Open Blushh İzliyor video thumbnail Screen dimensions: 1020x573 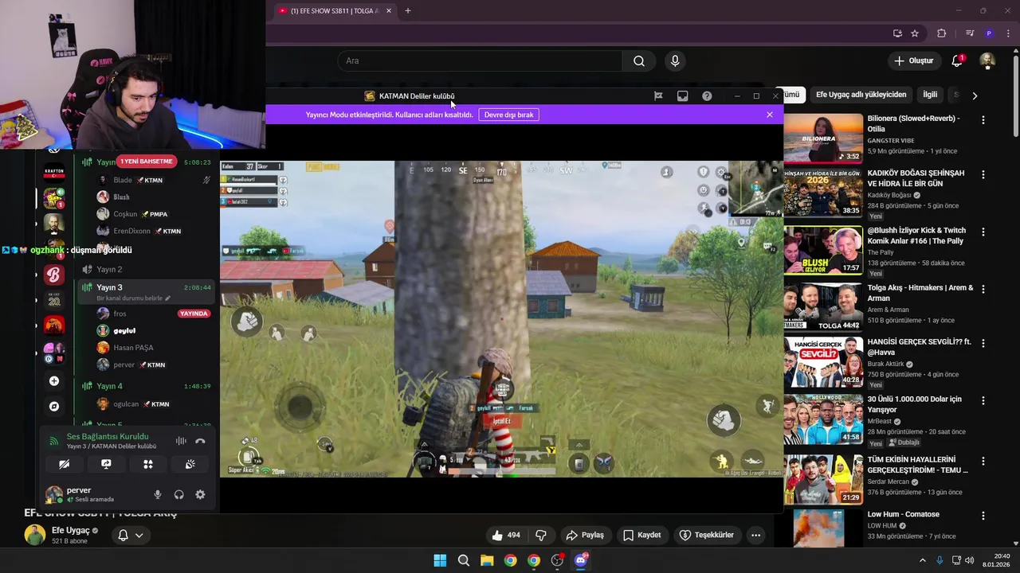pos(823,250)
